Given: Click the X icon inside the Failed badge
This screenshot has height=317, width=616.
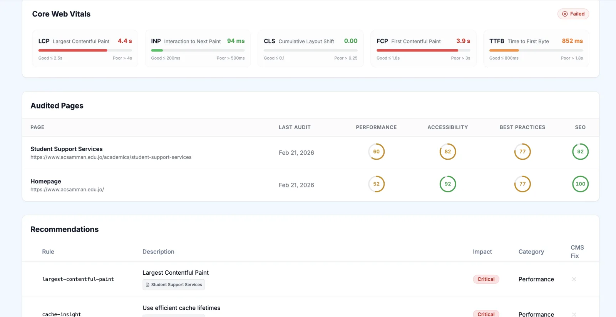Looking at the screenshot, I should point(565,14).
